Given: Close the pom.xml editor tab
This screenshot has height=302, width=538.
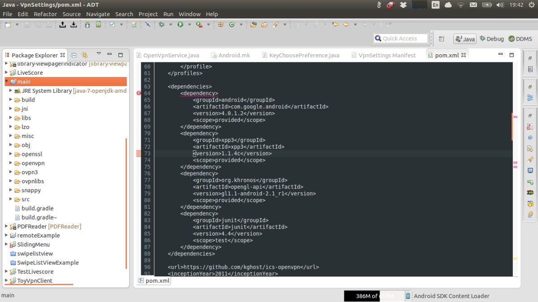Looking at the screenshot, I should (464, 55).
